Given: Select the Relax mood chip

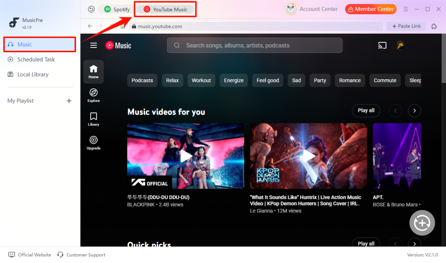Looking at the screenshot, I should pos(172,81).
